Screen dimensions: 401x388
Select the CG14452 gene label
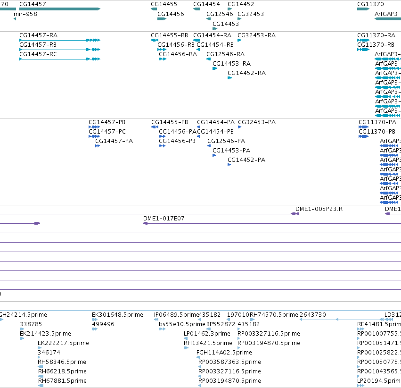[241, 4]
